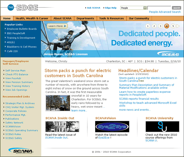Click the search text field
The width and height of the screenshot is (184, 157).
pyautogui.click(x=159, y=8)
